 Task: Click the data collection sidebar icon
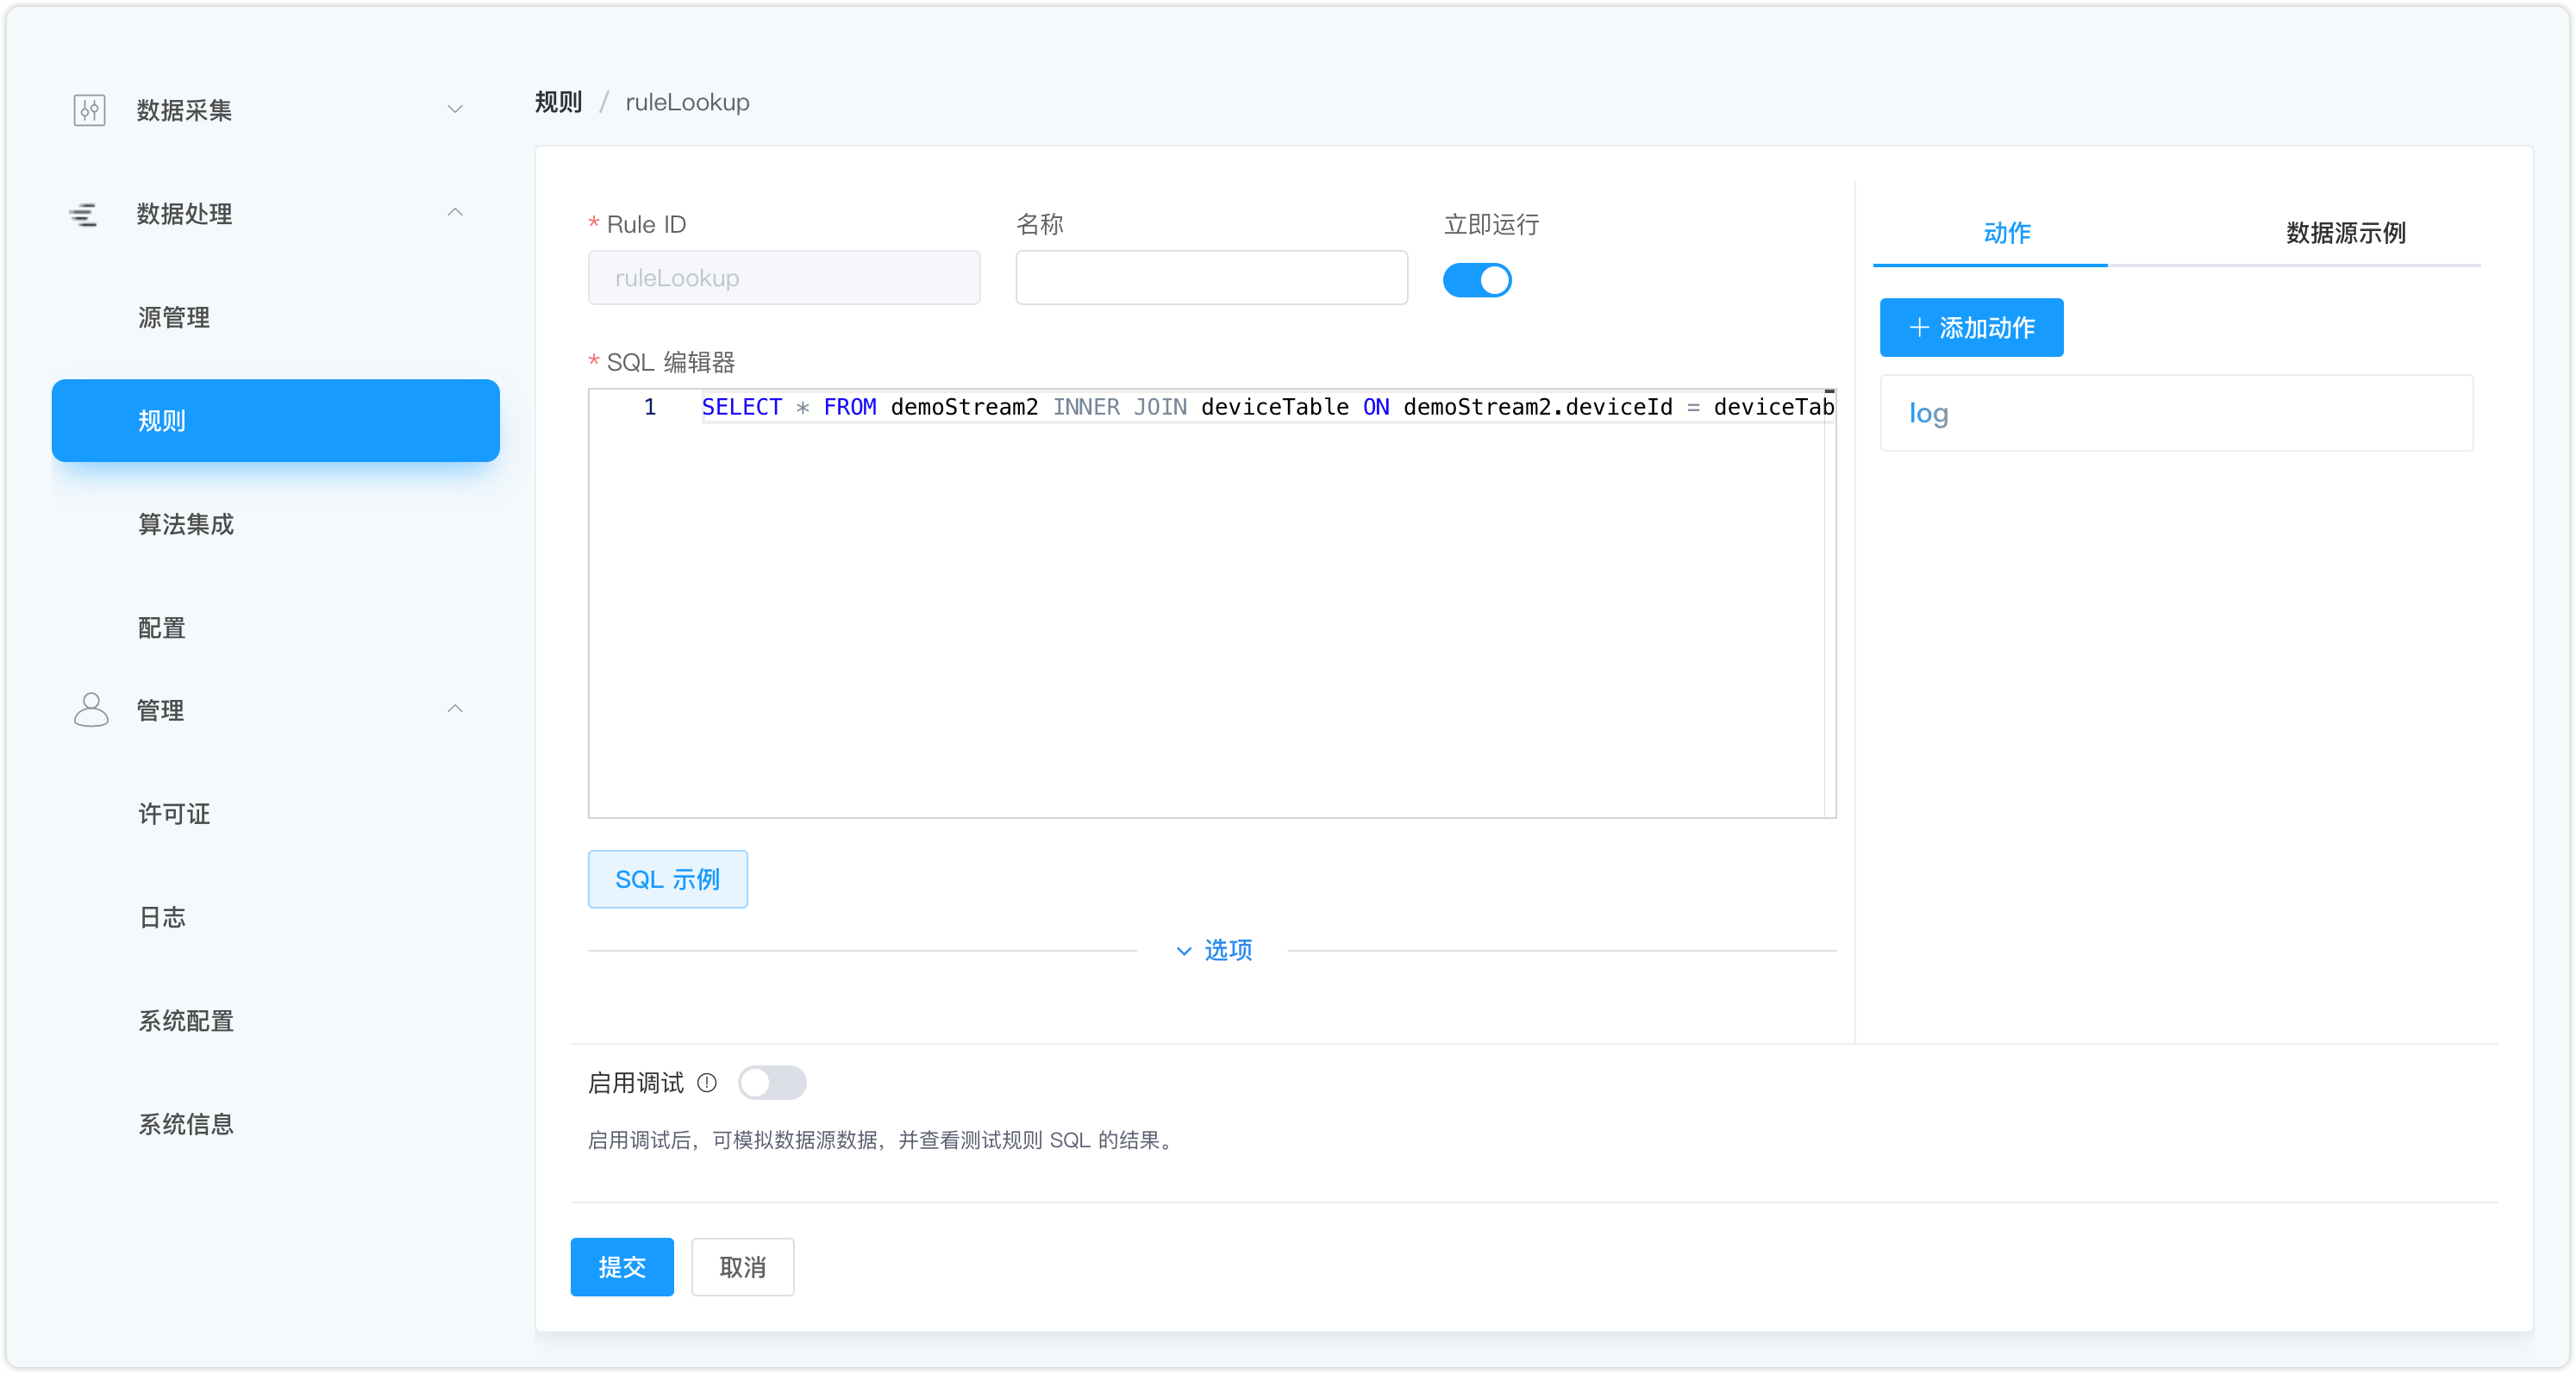click(x=89, y=109)
